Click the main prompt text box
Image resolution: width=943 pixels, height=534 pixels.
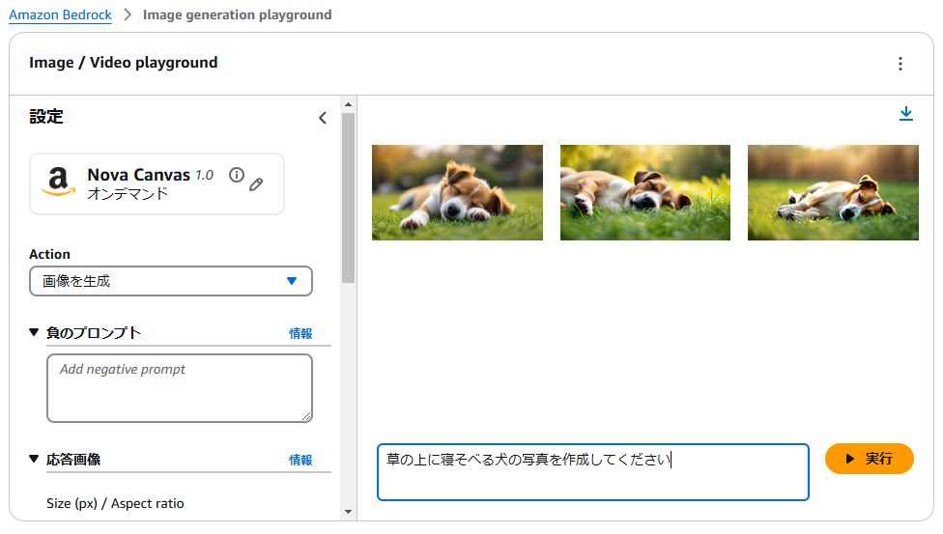(593, 472)
